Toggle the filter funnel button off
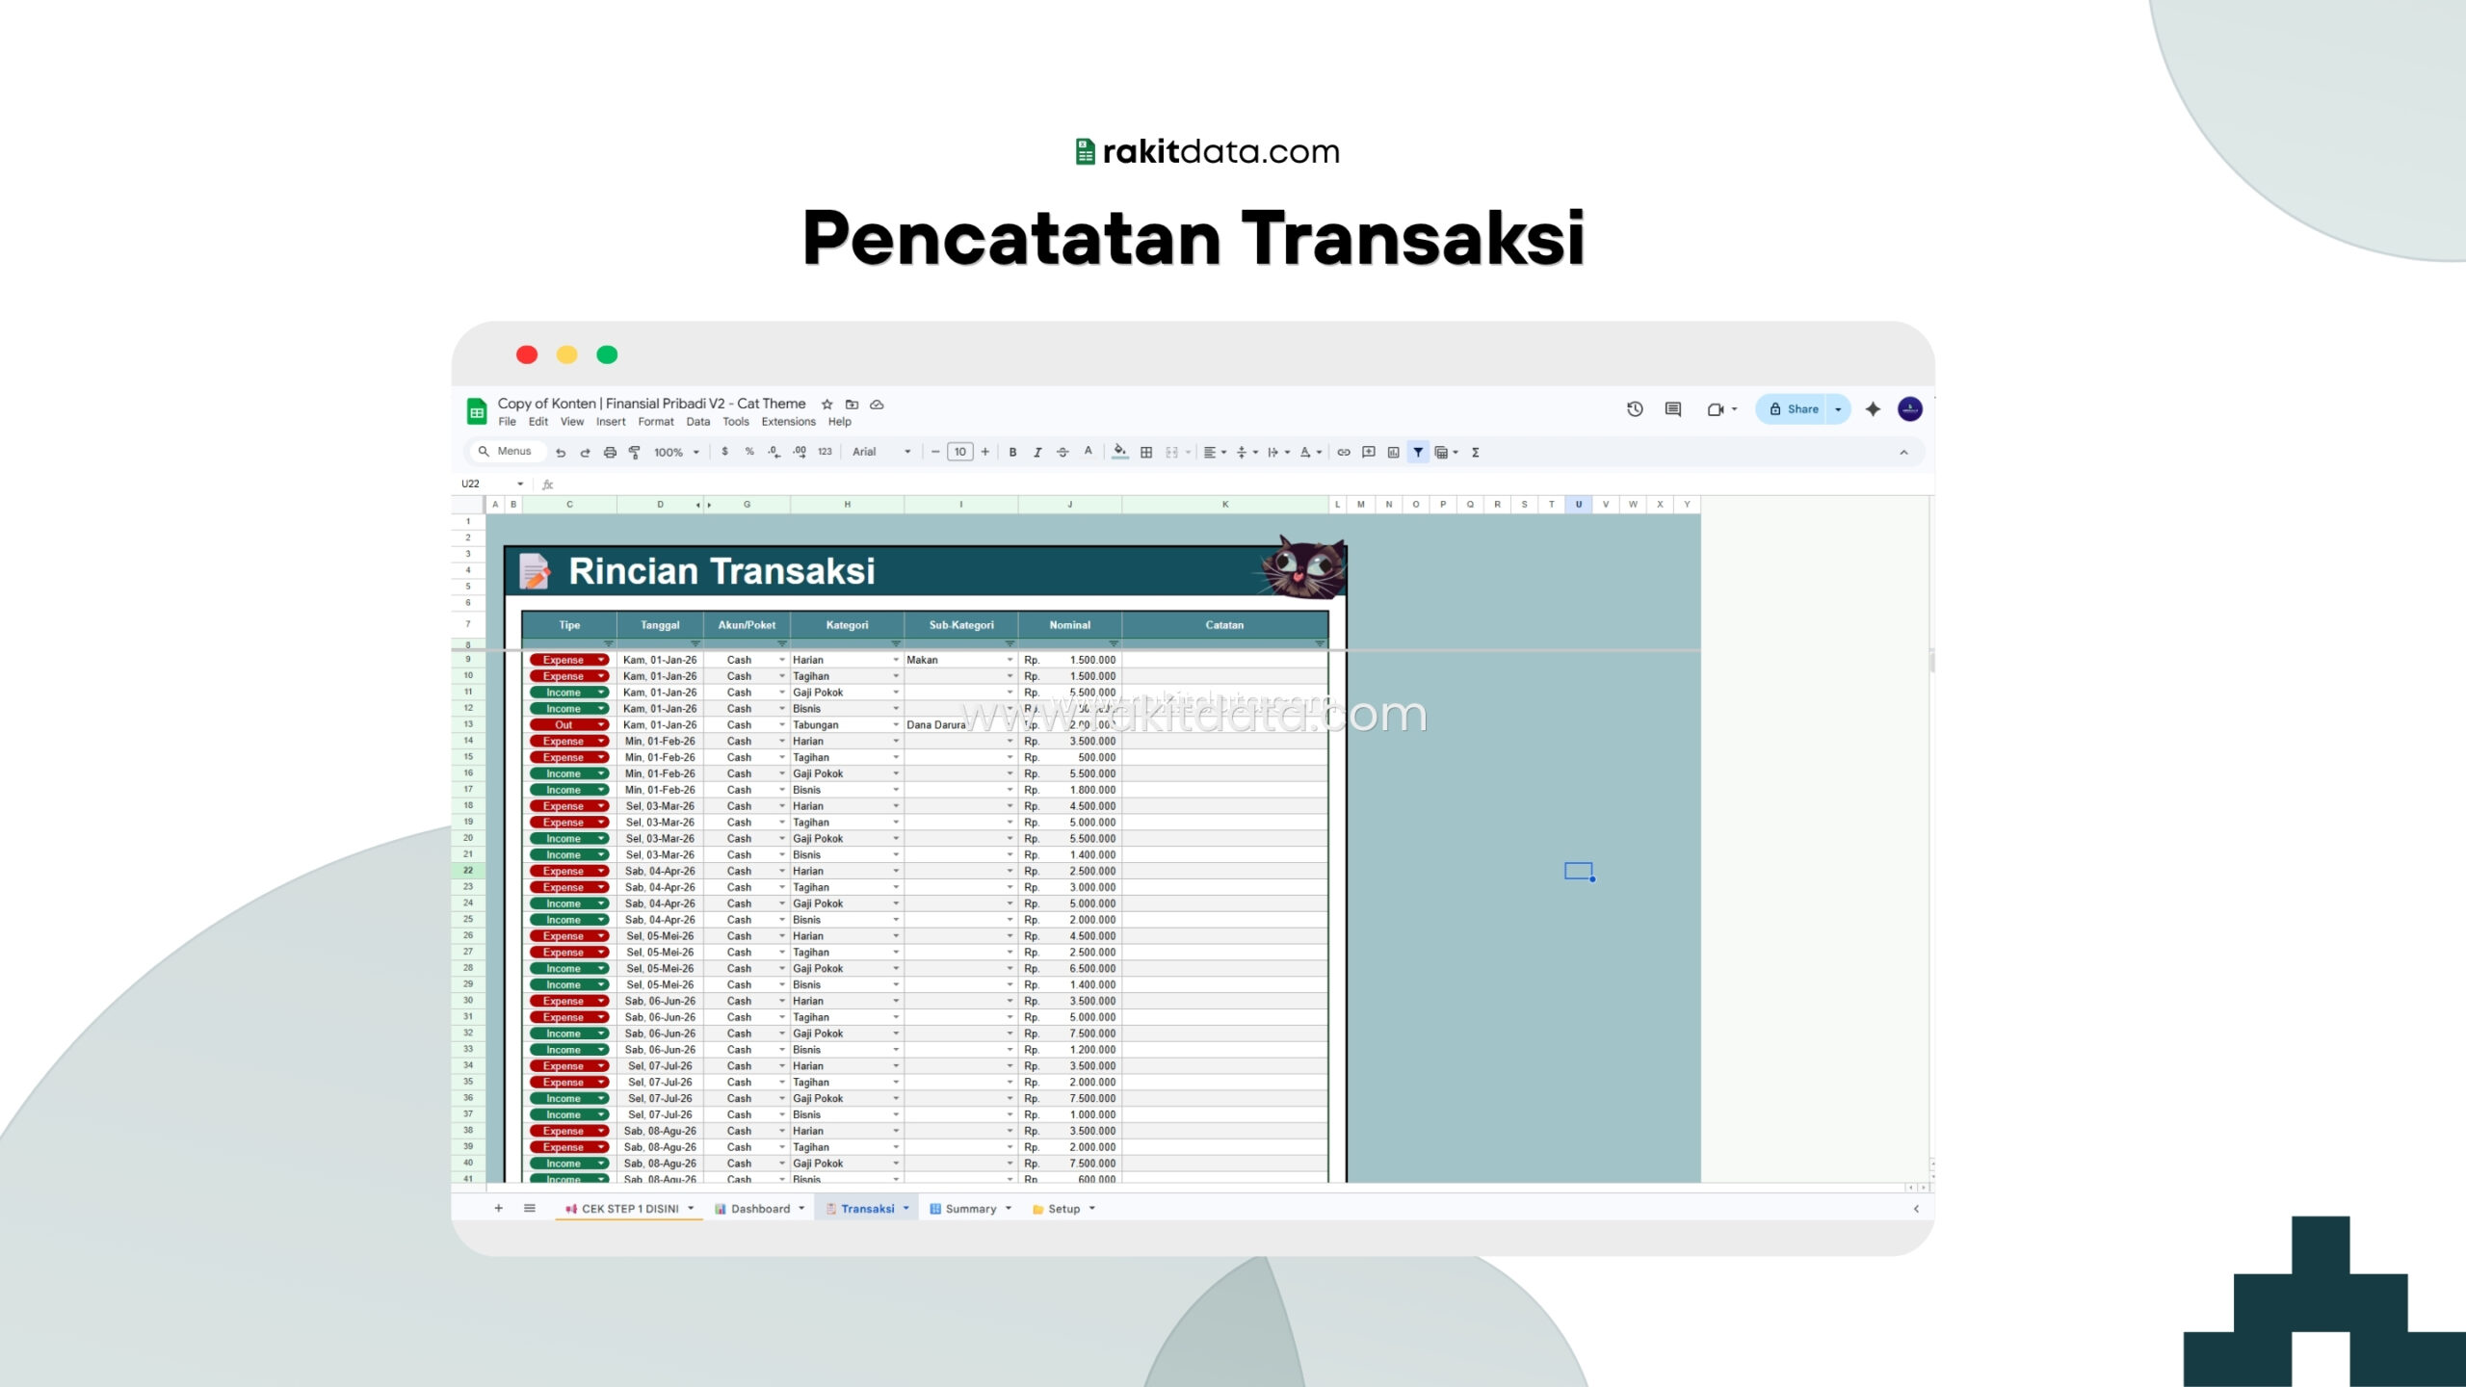 tap(1418, 452)
